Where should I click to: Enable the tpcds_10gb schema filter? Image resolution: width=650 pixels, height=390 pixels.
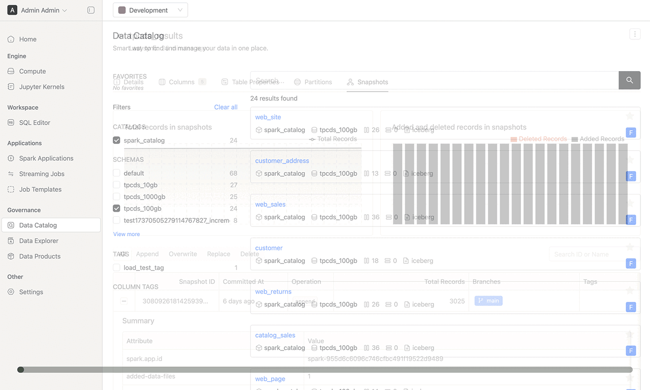(x=117, y=185)
